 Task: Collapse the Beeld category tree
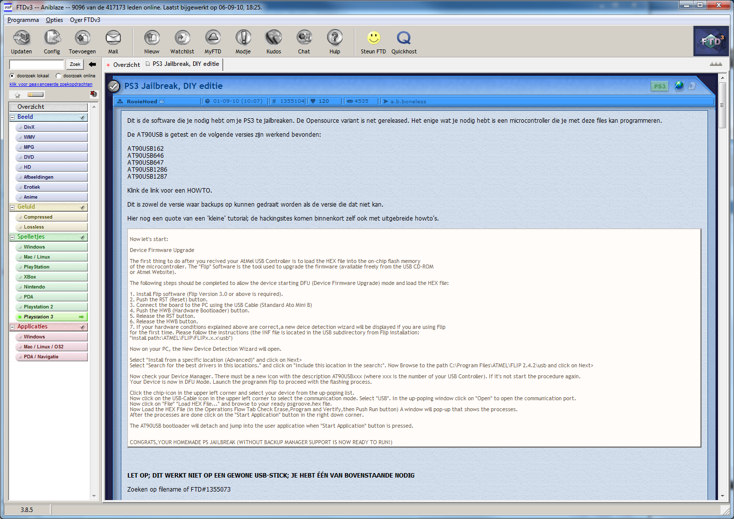[x=12, y=117]
